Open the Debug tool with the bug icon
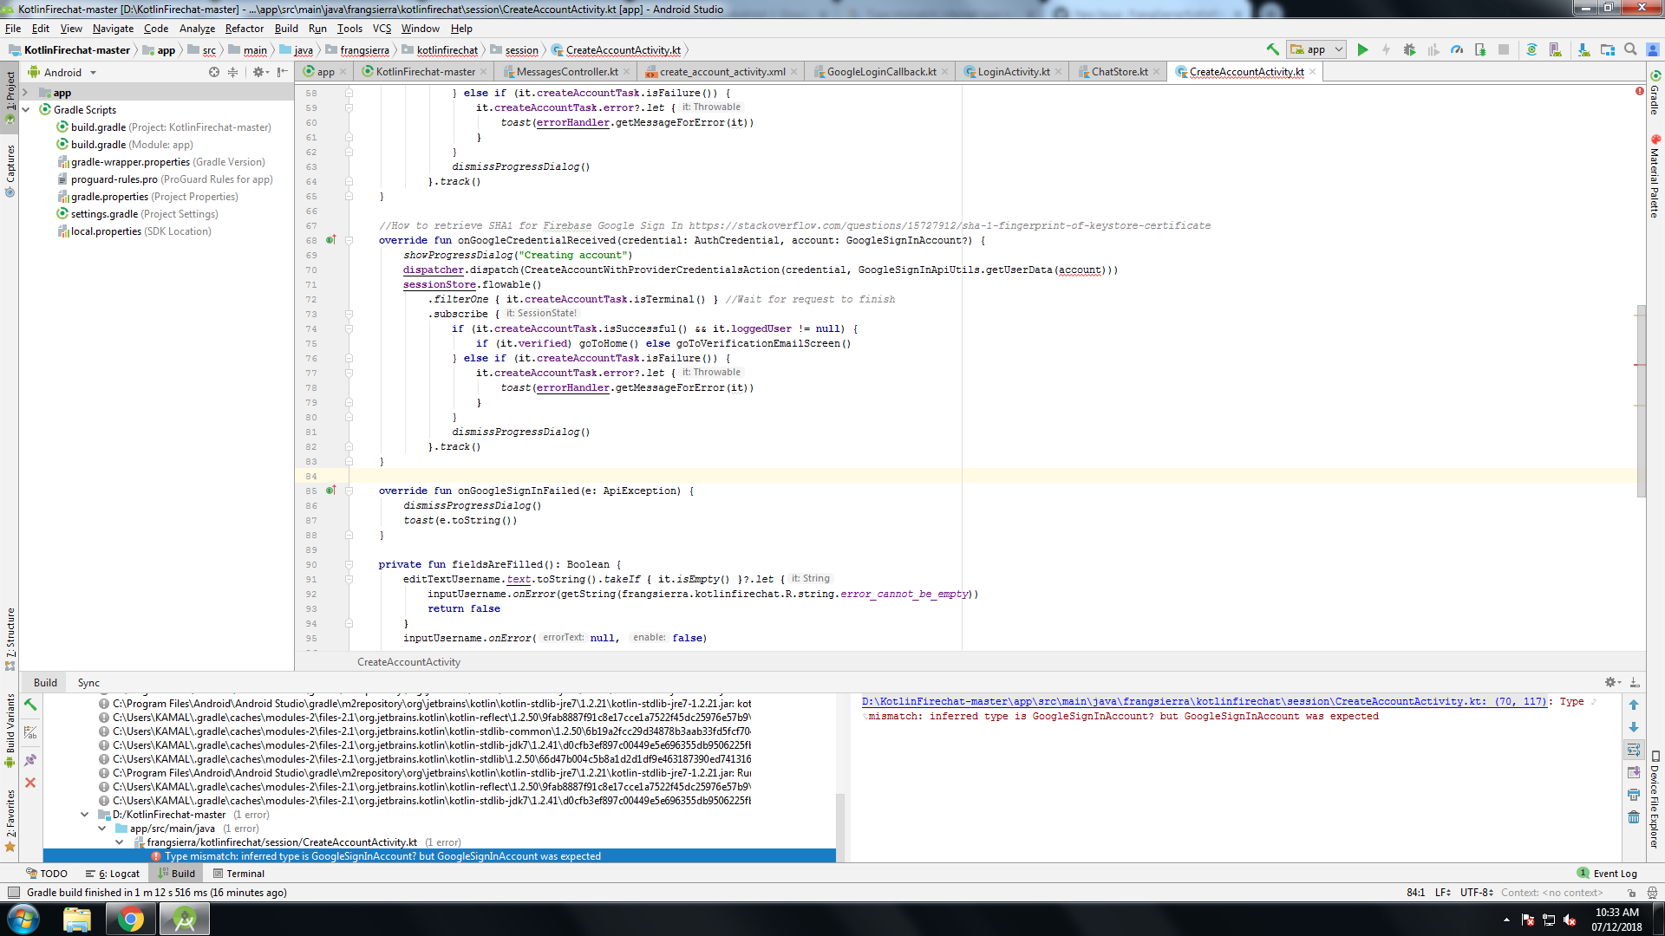 [x=1408, y=49]
